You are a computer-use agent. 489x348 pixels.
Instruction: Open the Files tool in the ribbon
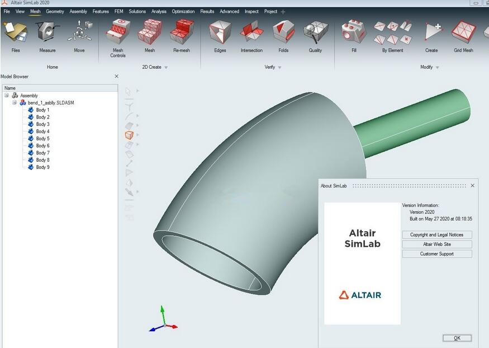(x=16, y=36)
